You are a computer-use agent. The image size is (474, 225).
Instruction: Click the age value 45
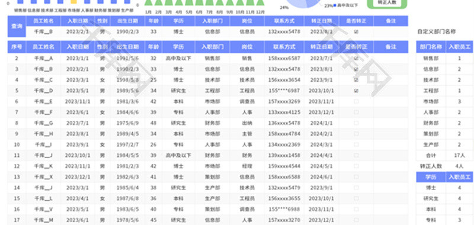[153, 220]
